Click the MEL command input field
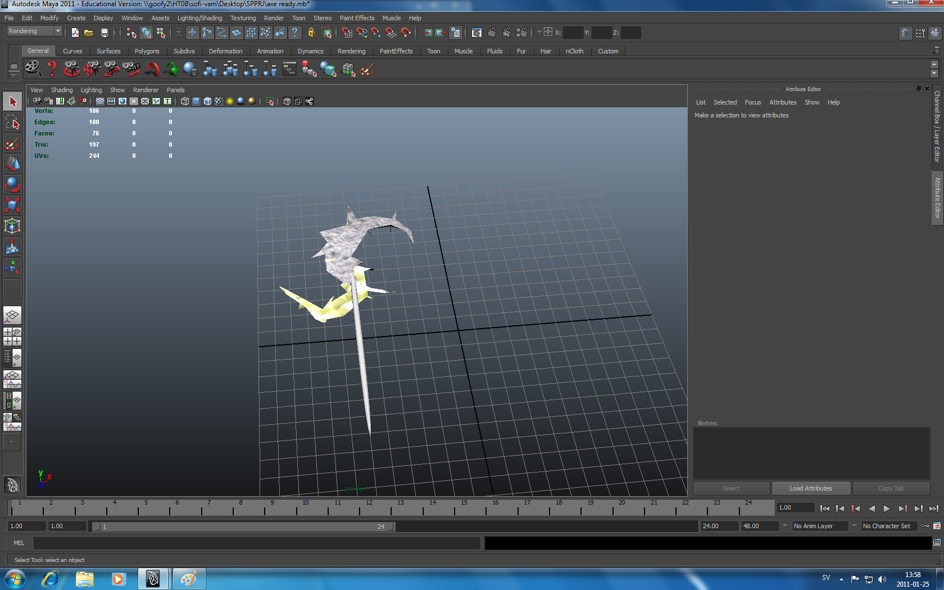Viewport: 944px width, 590px height. click(x=257, y=543)
